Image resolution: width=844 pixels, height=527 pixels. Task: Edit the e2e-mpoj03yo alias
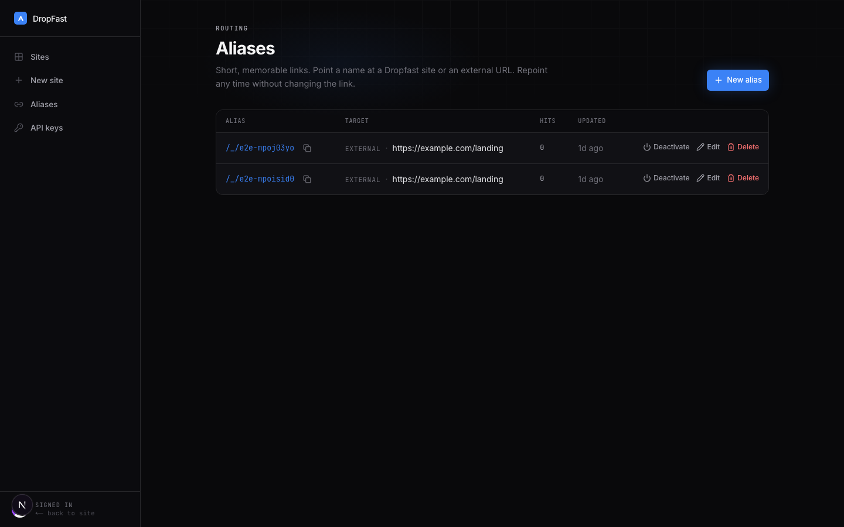708,147
